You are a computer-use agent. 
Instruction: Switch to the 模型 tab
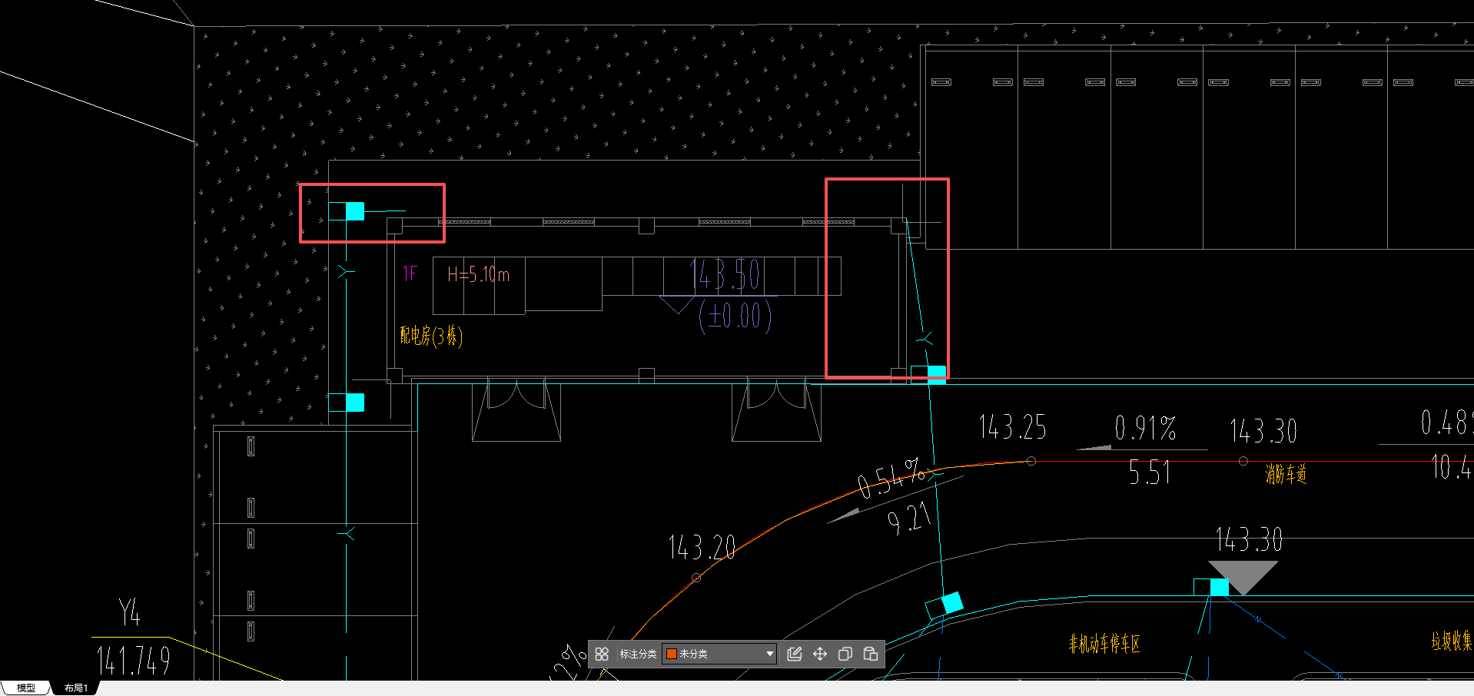point(26,688)
